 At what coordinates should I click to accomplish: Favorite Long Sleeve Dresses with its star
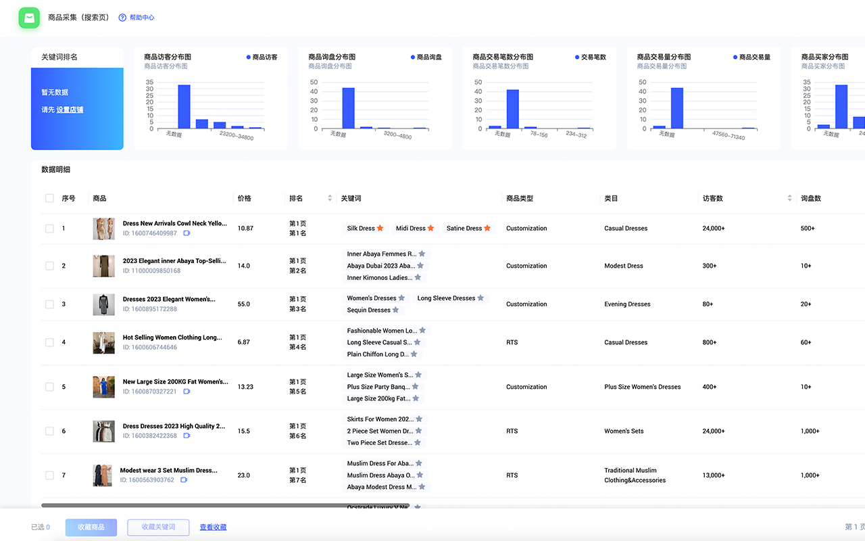coord(480,298)
